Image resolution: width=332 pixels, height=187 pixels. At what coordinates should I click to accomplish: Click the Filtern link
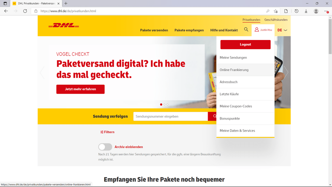click(107, 132)
